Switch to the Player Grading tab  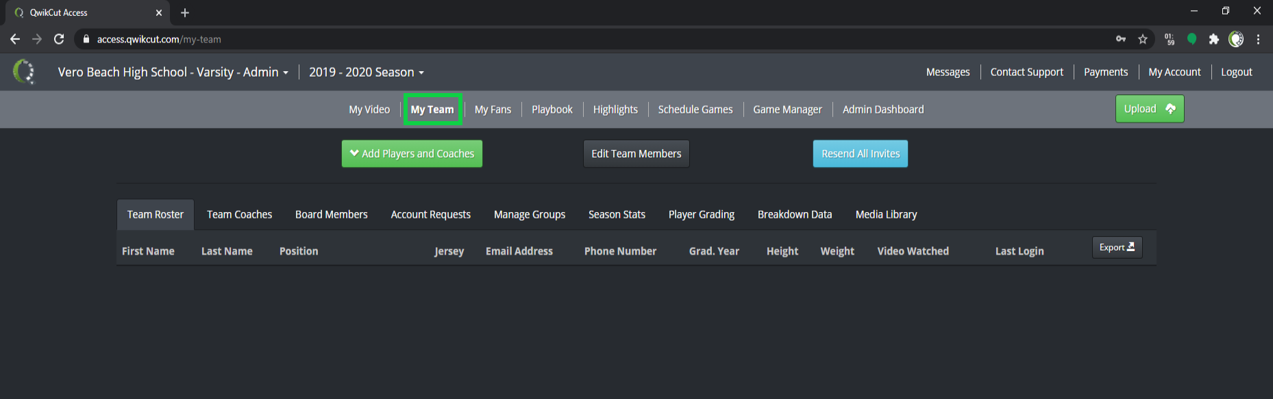click(702, 214)
